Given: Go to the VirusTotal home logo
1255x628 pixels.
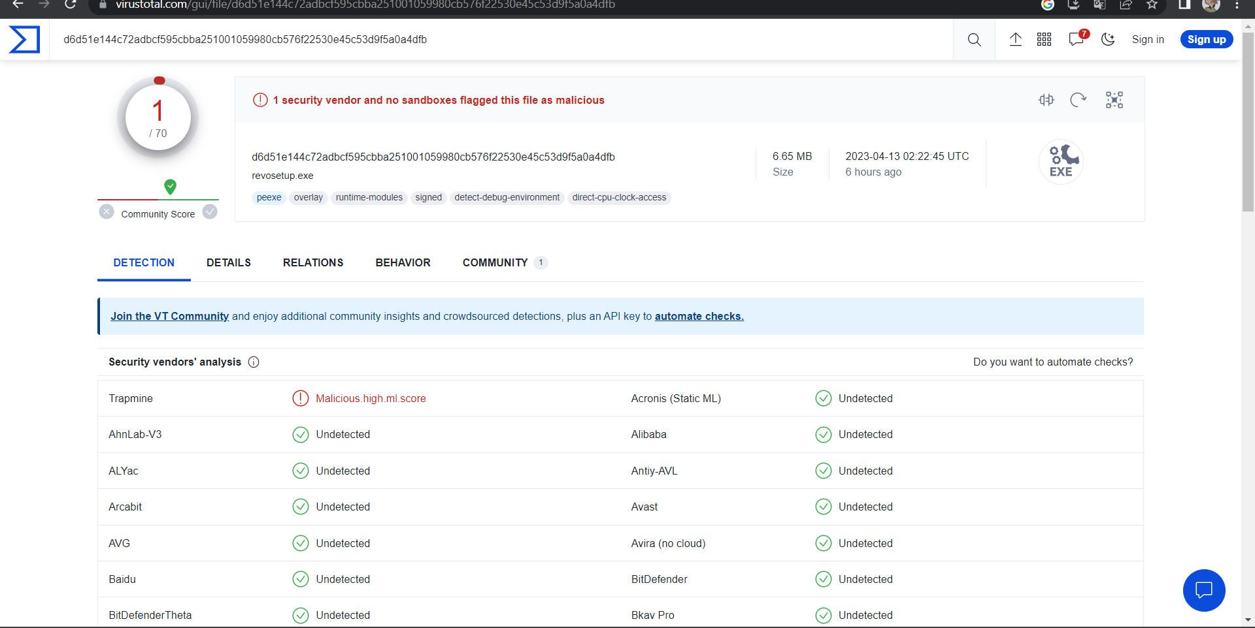Looking at the screenshot, I should click(x=24, y=40).
